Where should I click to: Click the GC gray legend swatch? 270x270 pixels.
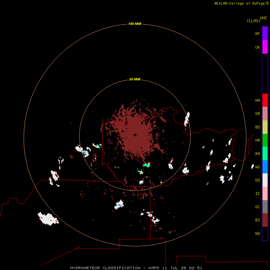click(x=265, y=207)
